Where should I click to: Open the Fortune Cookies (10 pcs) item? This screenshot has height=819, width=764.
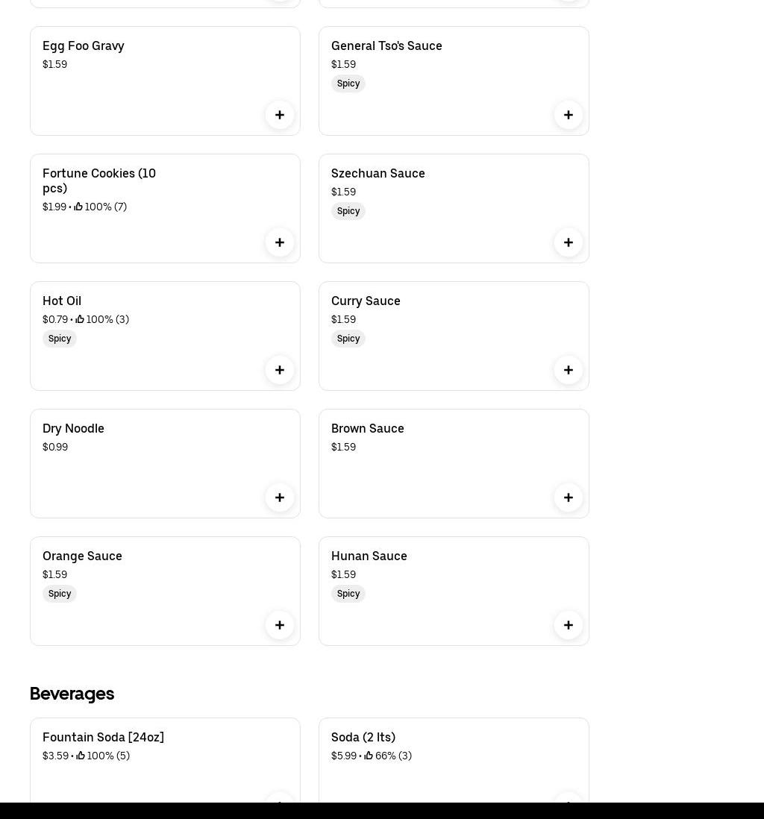coord(99,181)
